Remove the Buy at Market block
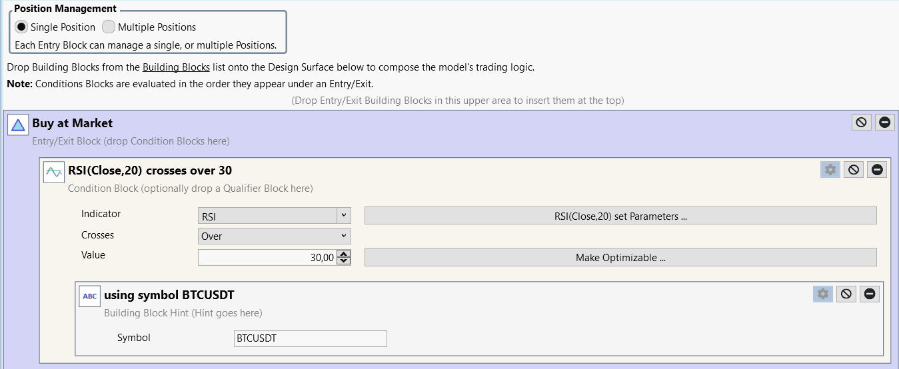The width and height of the screenshot is (899, 369). [884, 122]
